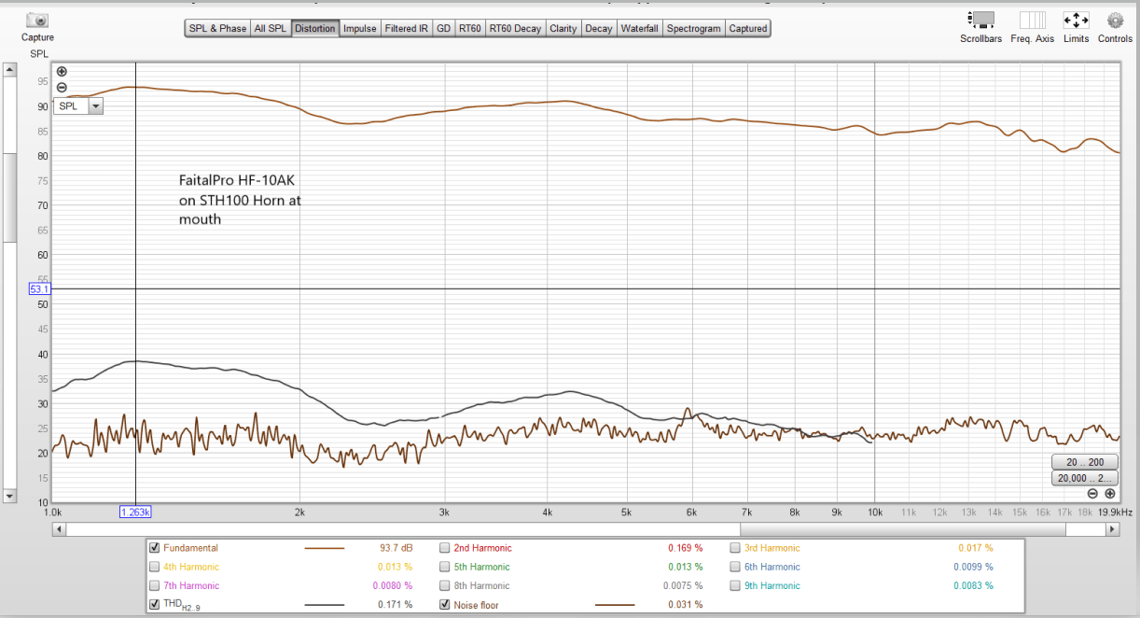This screenshot has height=618, width=1140.
Task: Click horizontal scrollbar left arrow
Action: click(x=59, y=529)
